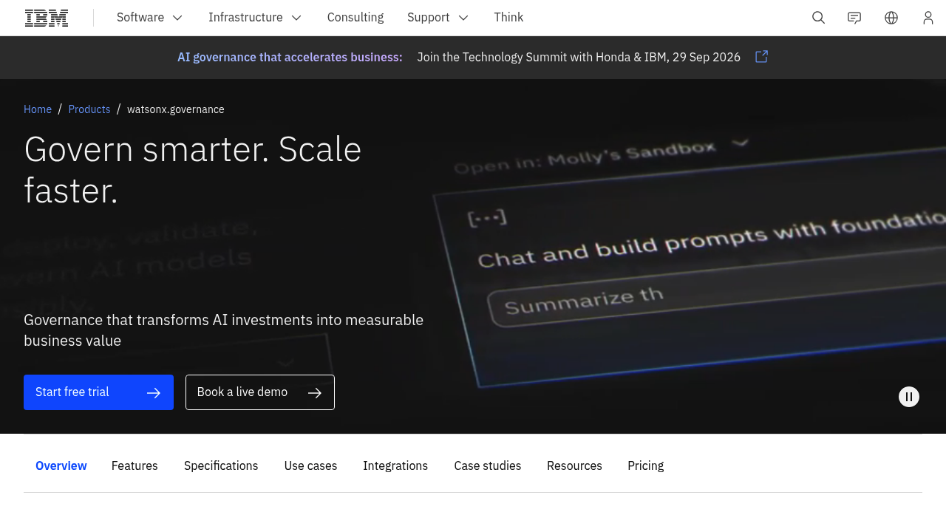Click Book a live demo button

pos(260,392)
